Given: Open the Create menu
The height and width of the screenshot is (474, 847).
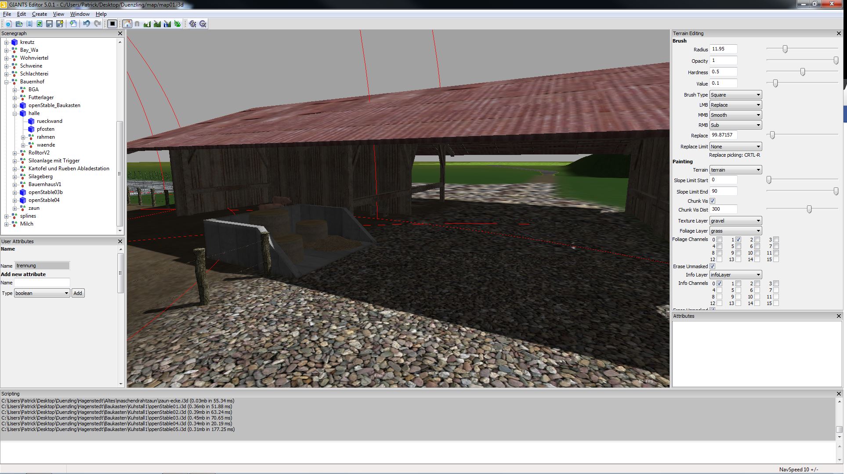Looking at the screenshot, I should (x=40, y=14).
